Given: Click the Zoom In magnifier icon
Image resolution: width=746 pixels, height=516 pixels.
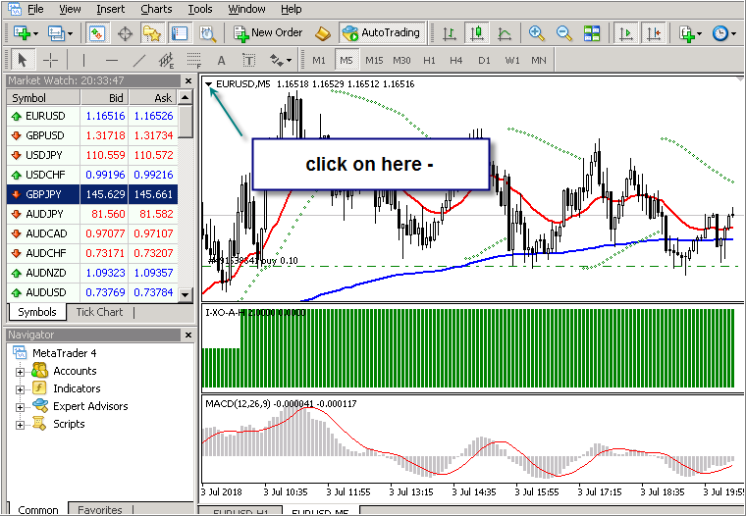Looking at the screenshot, I should pyautogui.click(x=537, y=33).
